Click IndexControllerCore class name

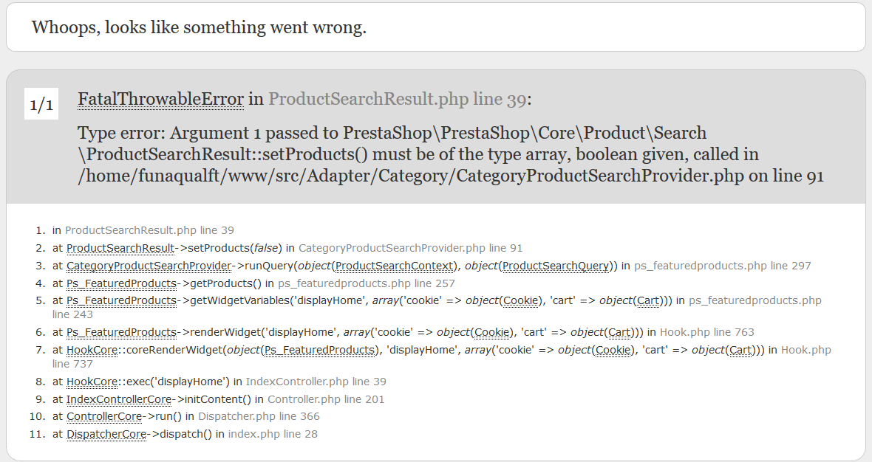pyautogui.click(x=119, y=399)
